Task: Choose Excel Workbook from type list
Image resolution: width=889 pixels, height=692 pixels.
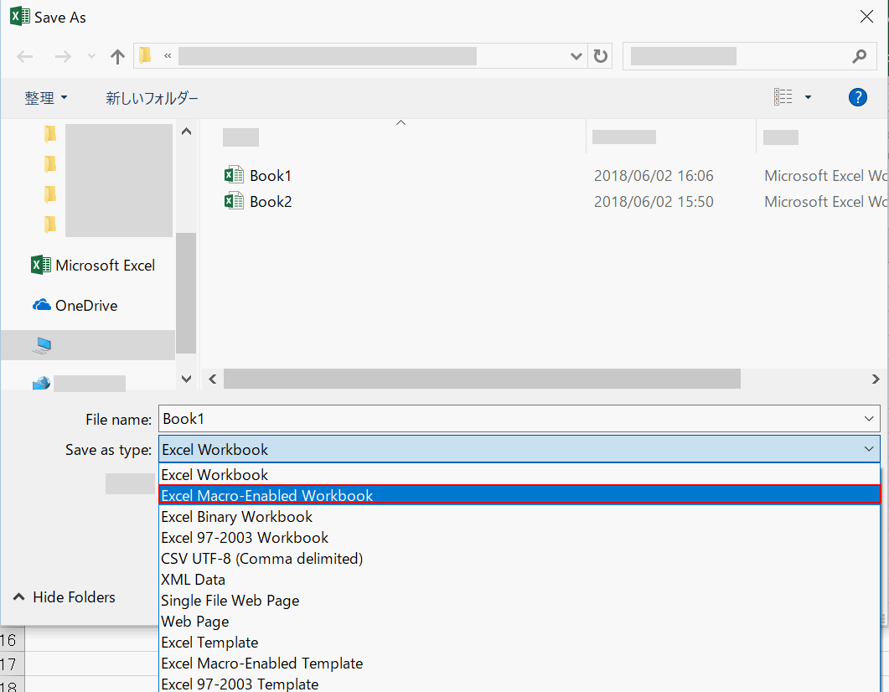Action: tap(519, 474)
